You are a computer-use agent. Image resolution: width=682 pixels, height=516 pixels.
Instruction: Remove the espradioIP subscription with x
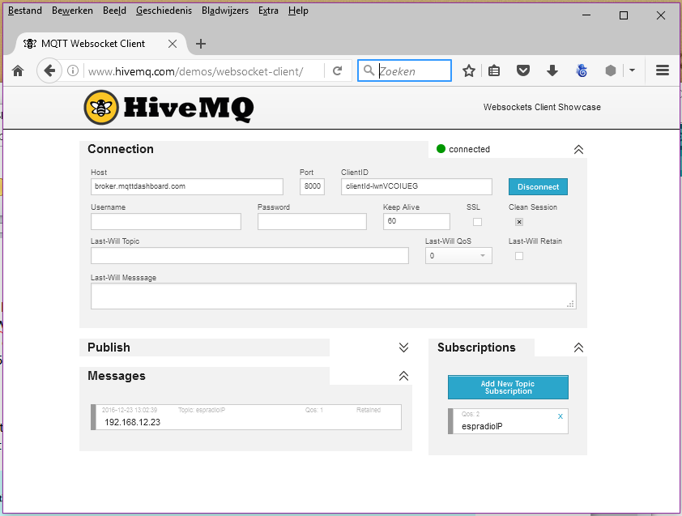[x=561, y=416]
